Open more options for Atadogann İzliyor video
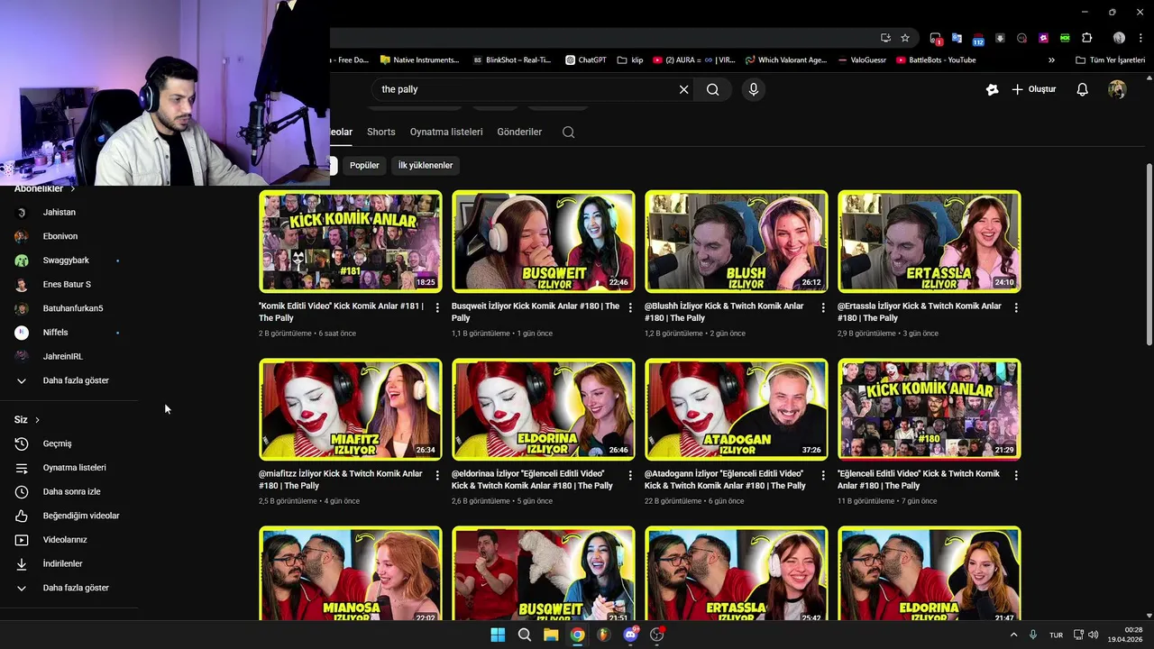Image resolution: width=1154 pixels, height=649 pixels. click(823, 475)
